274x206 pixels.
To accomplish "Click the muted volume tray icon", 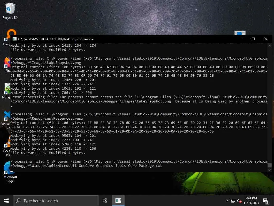I will (x=239, y=201).
